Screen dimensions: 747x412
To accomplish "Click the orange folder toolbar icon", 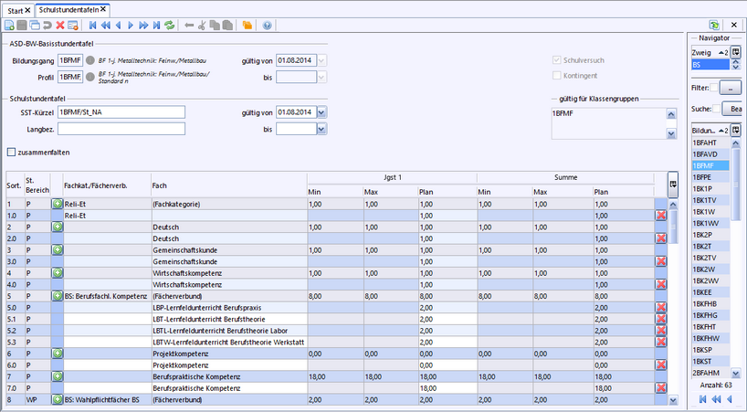I will pos(247,26).
